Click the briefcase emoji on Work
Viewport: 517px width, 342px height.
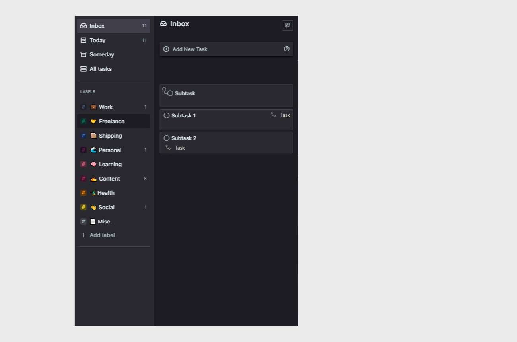tap(93, 107)
